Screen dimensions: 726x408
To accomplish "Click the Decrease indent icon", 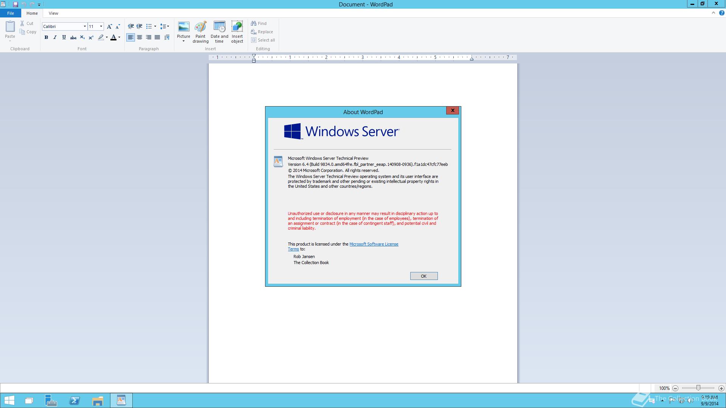I will (x=131, y=26).
